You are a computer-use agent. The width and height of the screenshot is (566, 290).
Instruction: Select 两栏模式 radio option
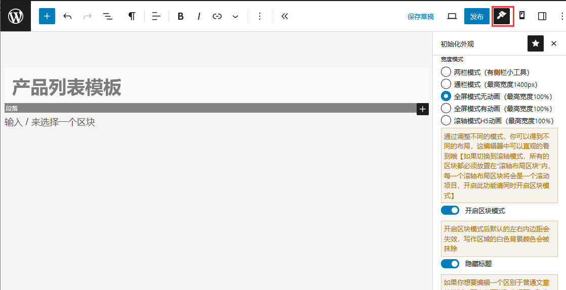pos(446,72)
